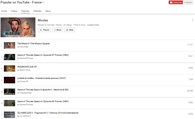195x119 pixels.
Task: Click the 1:34 duration of La Belle
Action: point(191,79)
